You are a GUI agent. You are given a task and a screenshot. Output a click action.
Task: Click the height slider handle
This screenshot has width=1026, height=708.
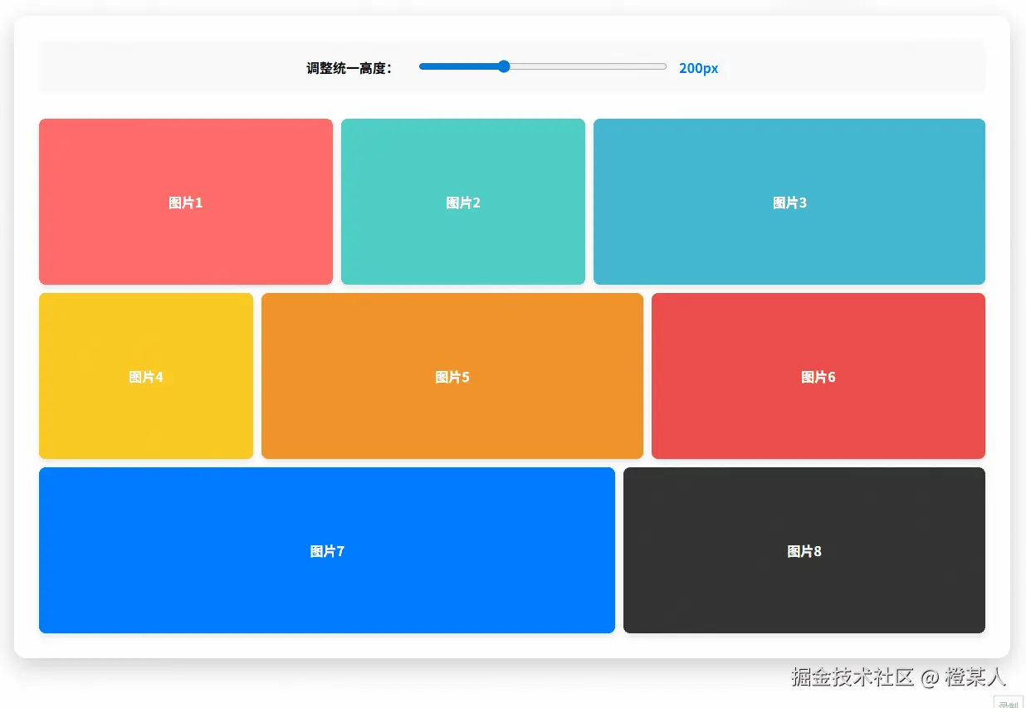(x=504, y=66)
